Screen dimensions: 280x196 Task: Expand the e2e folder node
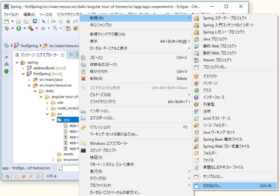47,103
